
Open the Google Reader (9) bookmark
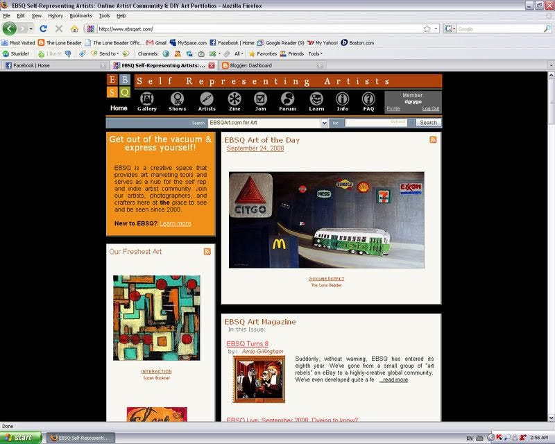coord(280,43)
